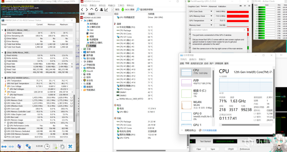Switch to Validation tab in GPU-Z
The width and height of the screenshot is (287, 152).
[x=222, y=6]
